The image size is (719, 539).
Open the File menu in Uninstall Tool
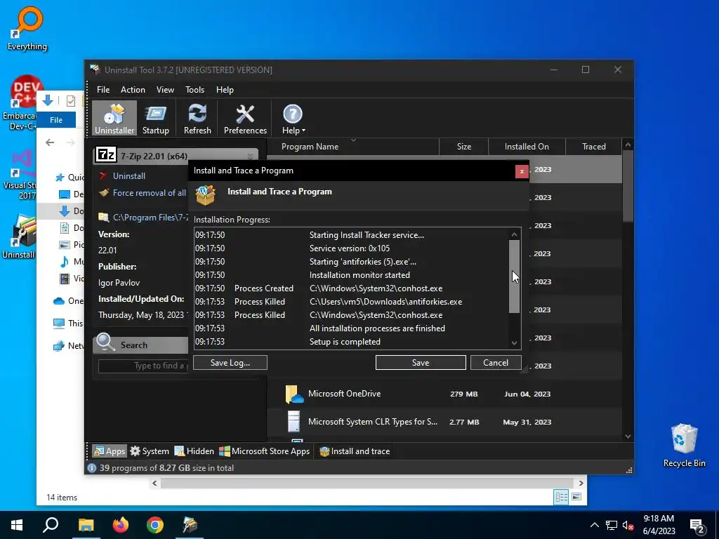[x=103, y=90]
